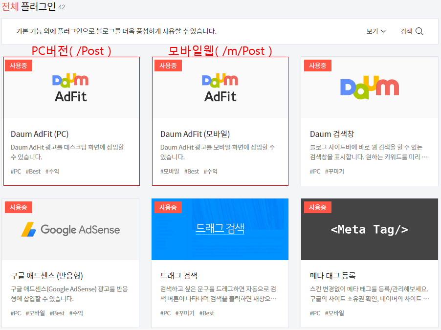Click the Daum AdFit (모바일) description text
The image size is (441, 330).
pyautogui.click(x=218, y=152)
